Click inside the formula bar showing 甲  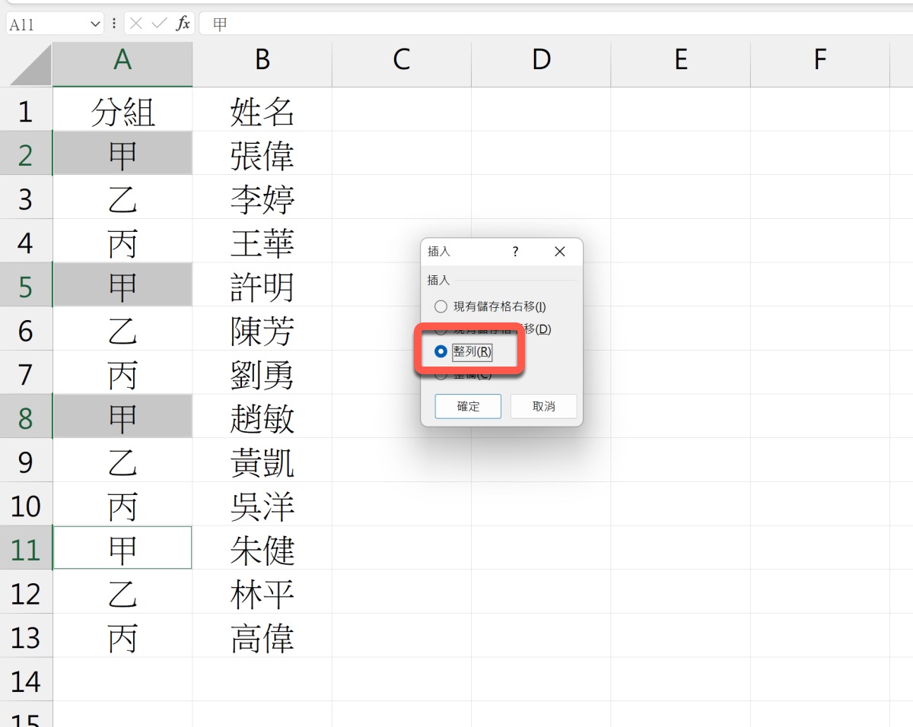point(533,24)
